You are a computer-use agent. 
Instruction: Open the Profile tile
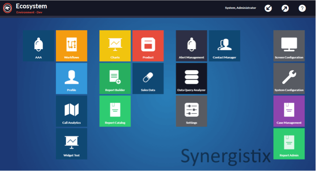coord(72,78)
